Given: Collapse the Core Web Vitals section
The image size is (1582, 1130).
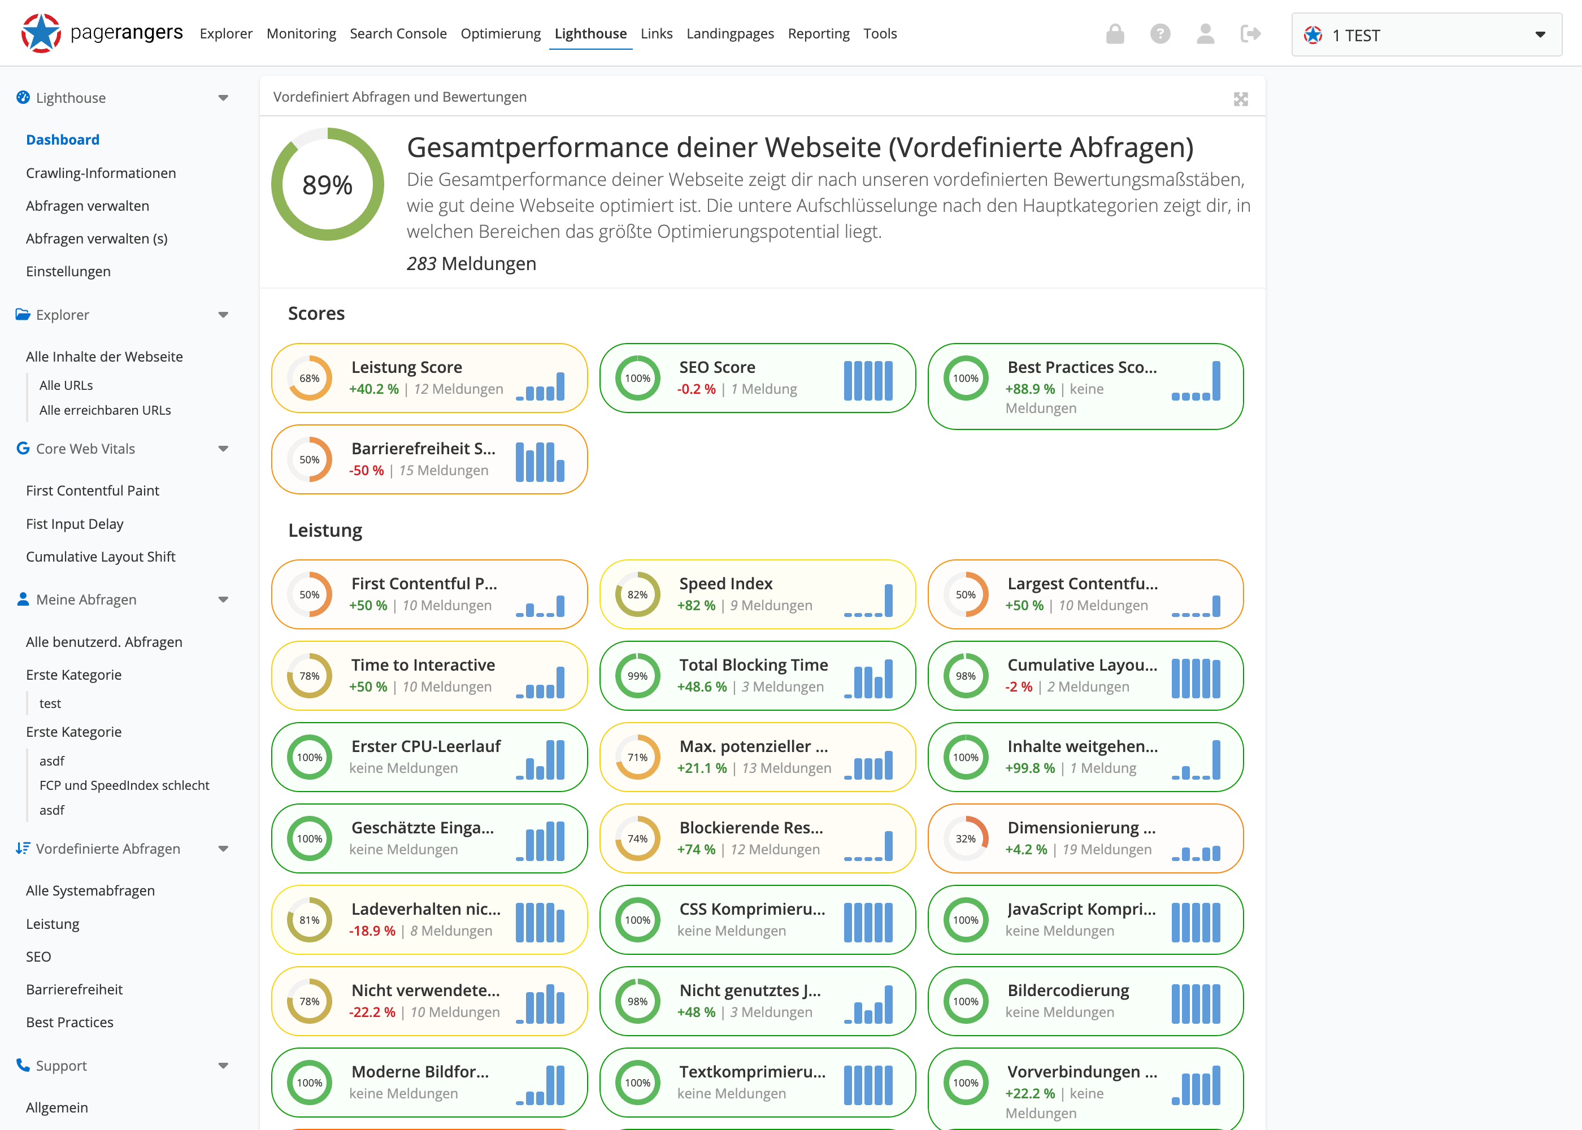Looking at the screenshot, I should click(223, 448).
